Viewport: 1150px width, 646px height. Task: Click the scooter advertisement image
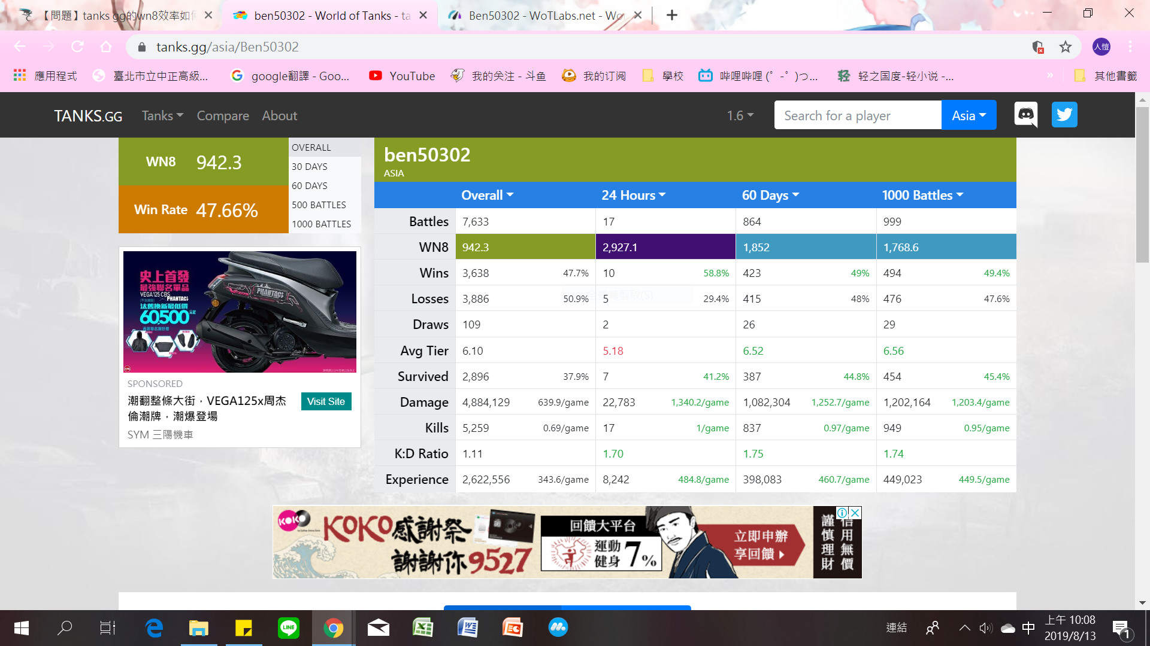[240, 312]
